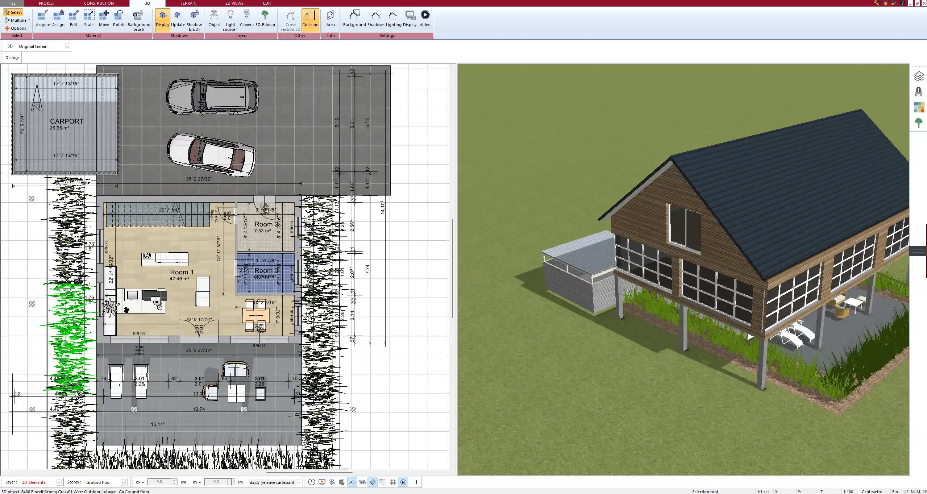927x494 pixels.
Task: Switch to the TERRAIN ribbon tab
Action: click(188, 3)
